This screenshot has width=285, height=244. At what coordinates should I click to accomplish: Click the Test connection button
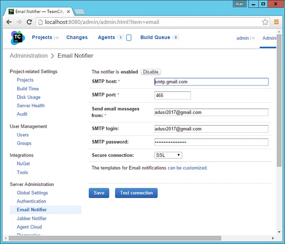136,193
